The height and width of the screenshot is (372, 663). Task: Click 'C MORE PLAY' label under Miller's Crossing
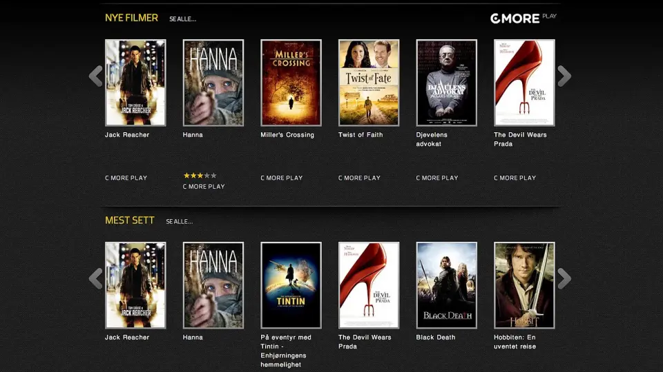(x=282, y=178)
